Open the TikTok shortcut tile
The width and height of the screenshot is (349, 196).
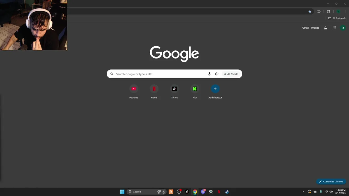click(x=174, y=92)
